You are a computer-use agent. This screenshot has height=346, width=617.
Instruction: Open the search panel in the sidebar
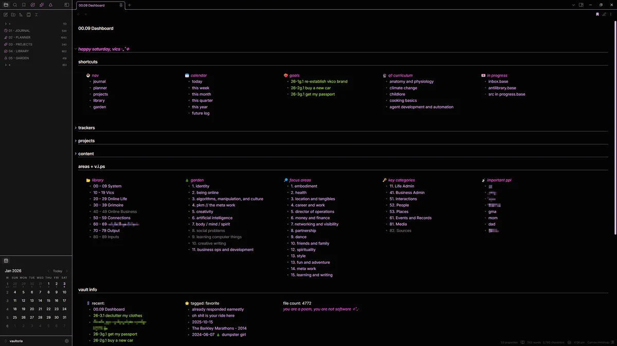tap(14, 5)
